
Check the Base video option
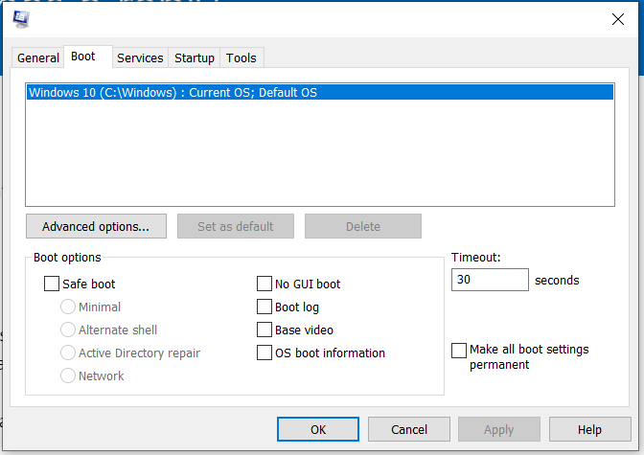(264, 330)
